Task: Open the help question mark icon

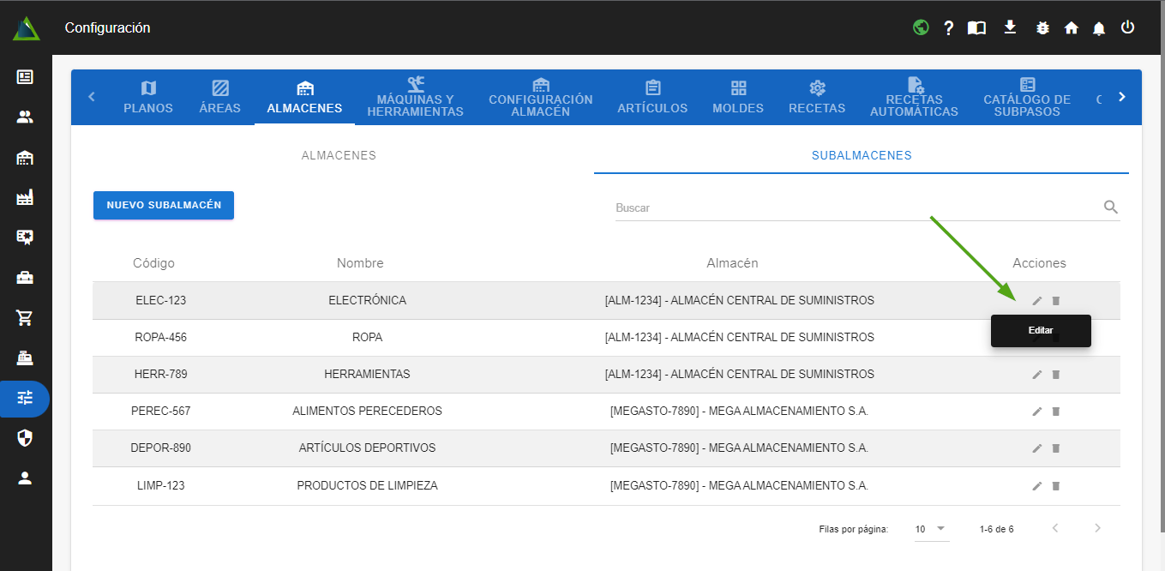Action: coord(949,28)
